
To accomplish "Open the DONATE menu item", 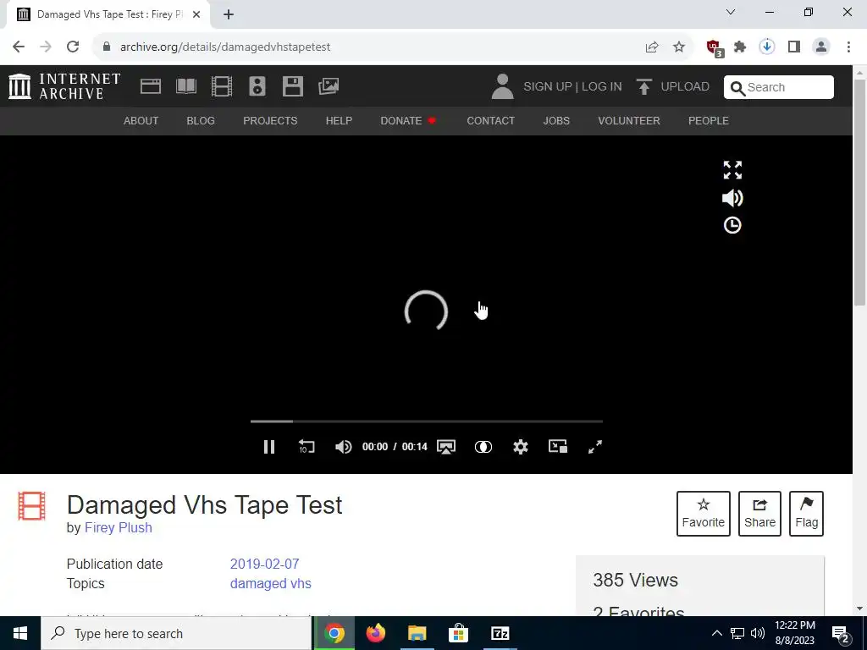I will 408,120.
